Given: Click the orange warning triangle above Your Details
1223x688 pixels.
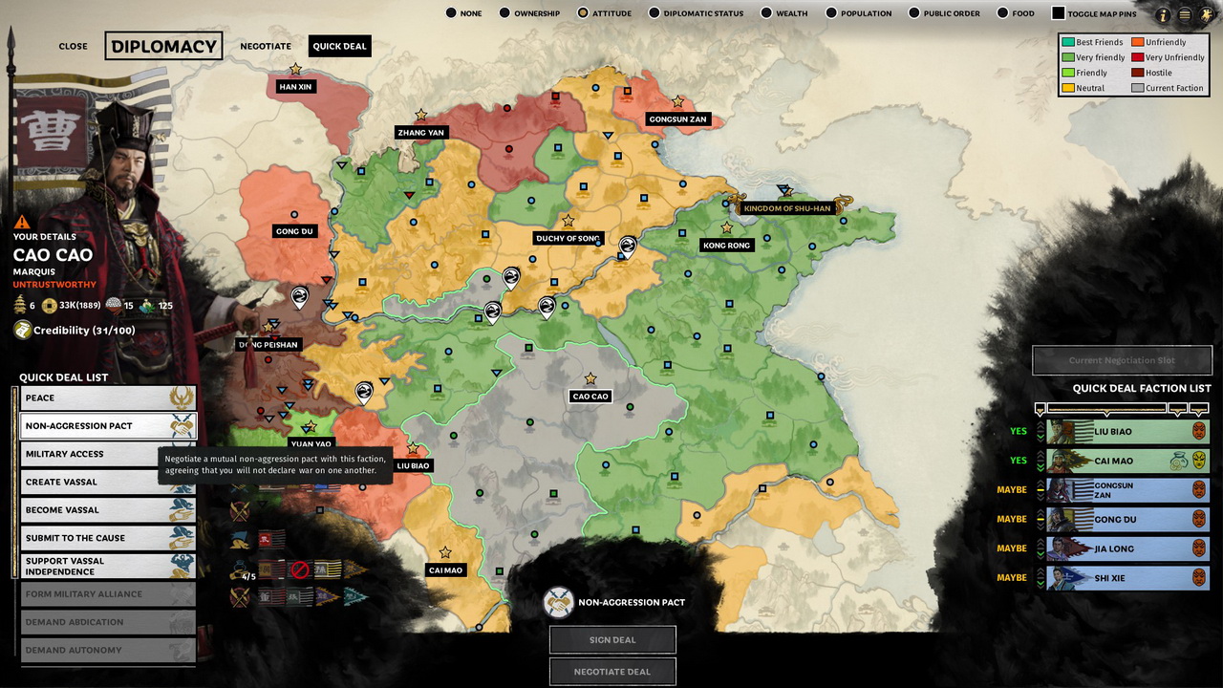Looking at the screenshot, I should pos(22,222).
